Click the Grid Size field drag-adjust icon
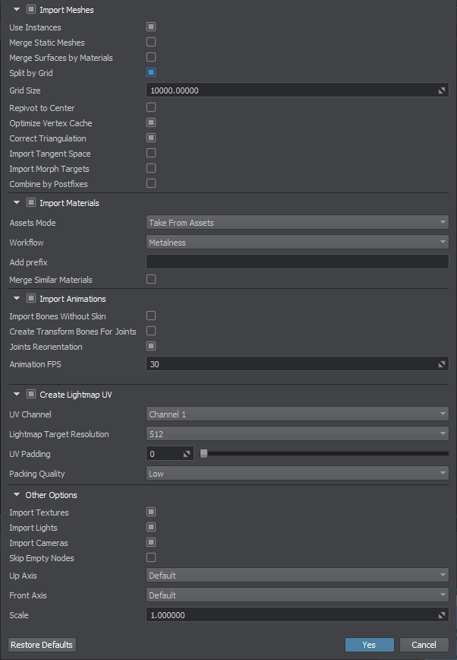Image resolution: width=457 pixels, height=660 pixels. point(442,90)
